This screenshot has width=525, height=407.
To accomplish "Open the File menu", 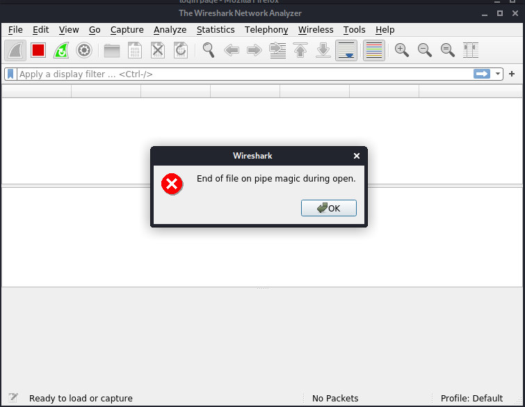I will coord(15,30).
